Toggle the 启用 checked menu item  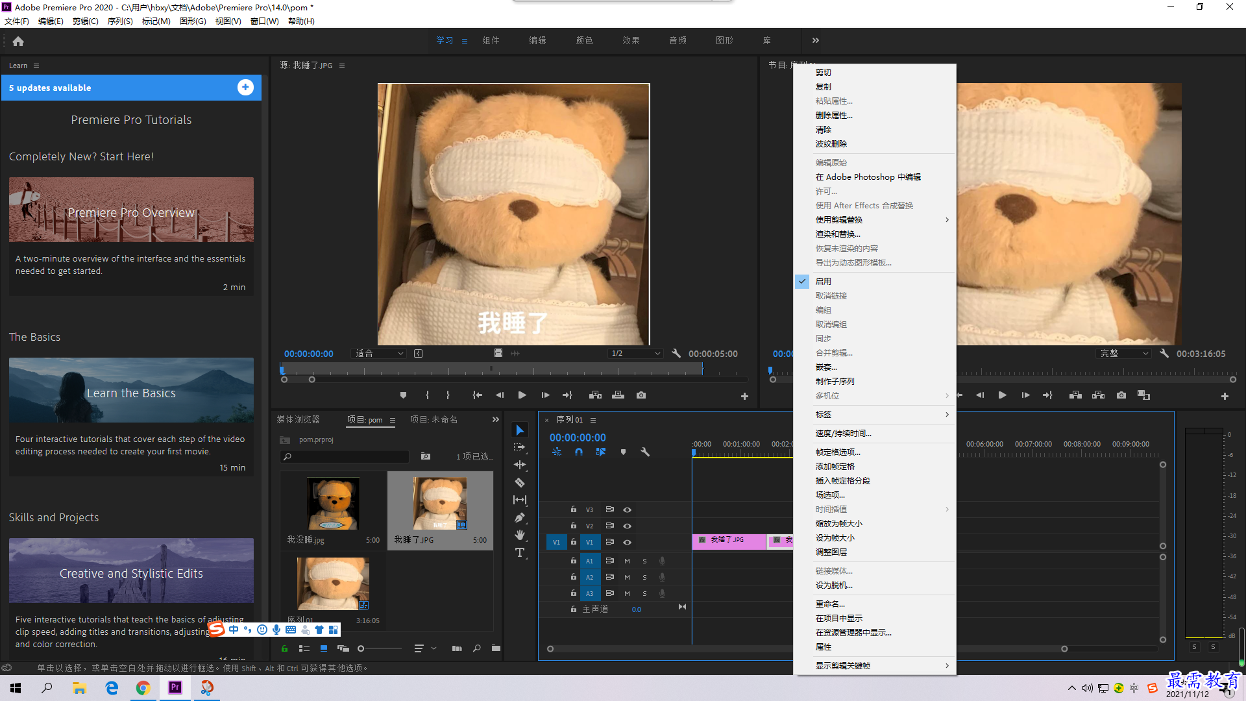tap(875, 281)
